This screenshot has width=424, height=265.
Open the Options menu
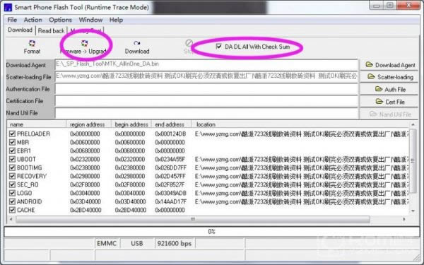(60, 20)
